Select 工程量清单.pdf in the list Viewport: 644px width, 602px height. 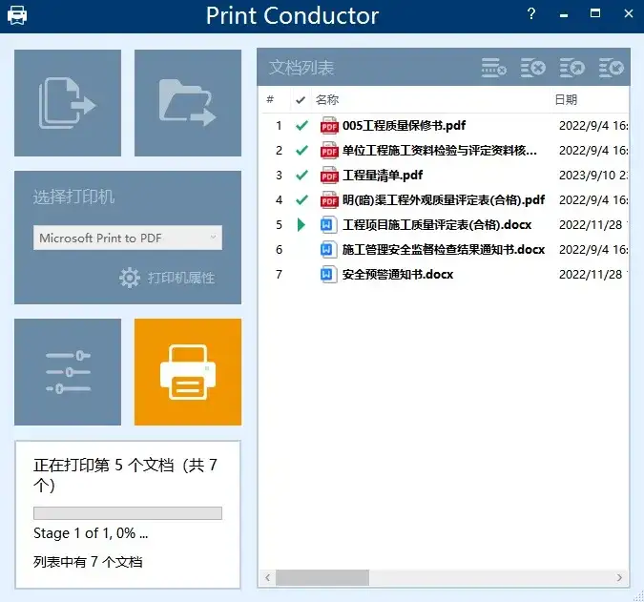[383, 176]
